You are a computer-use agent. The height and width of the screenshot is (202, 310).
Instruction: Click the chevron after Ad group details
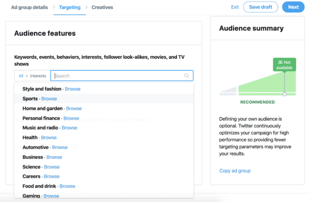click(x=54, y=7)
